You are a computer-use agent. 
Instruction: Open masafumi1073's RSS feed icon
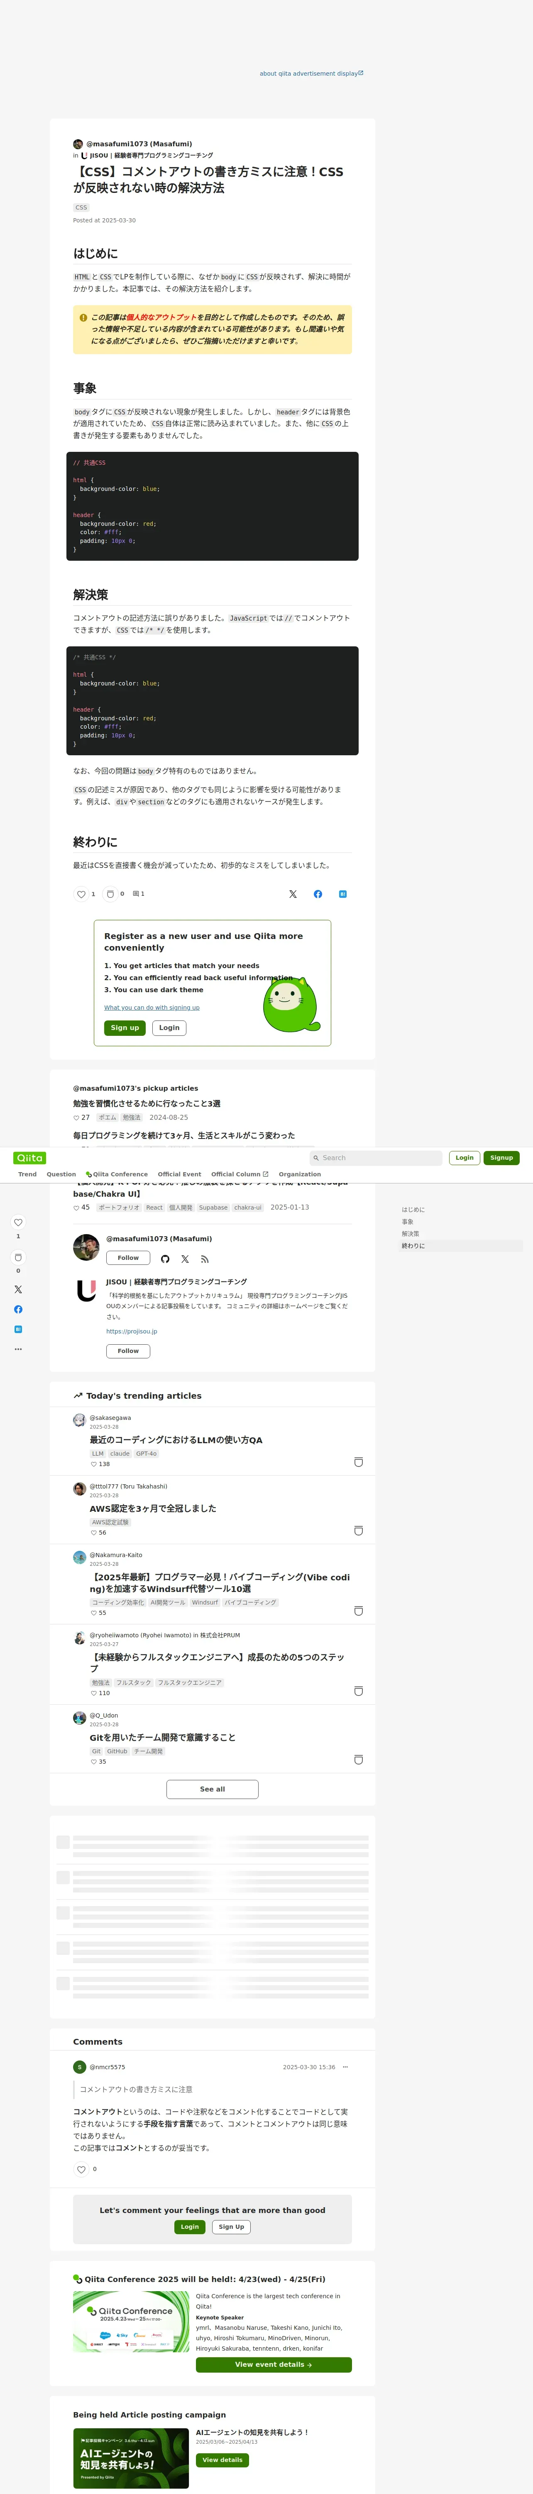point(205,1259)
